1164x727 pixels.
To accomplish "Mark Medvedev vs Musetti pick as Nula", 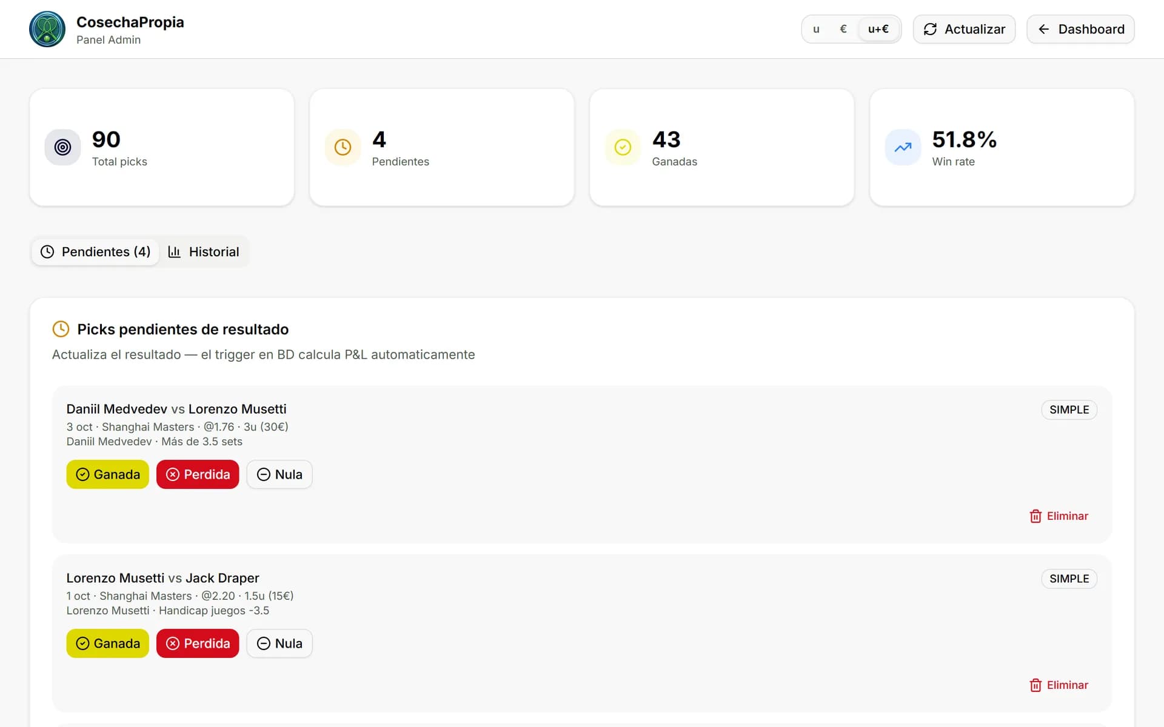I will 279,474.
